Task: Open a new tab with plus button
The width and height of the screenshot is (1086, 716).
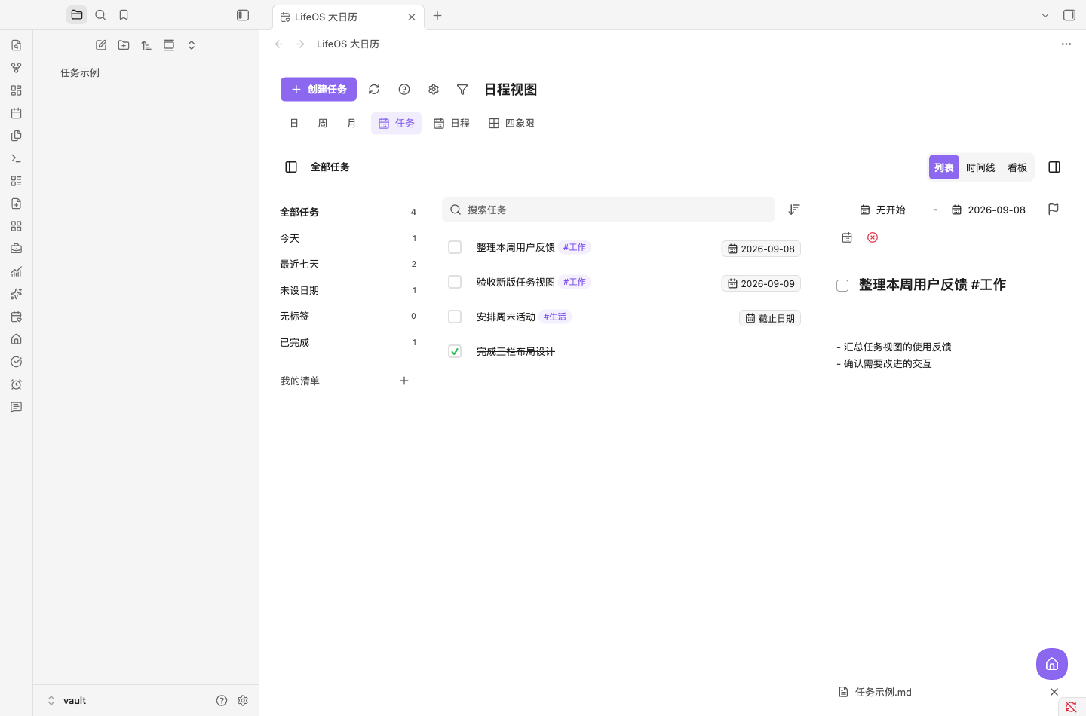Action: pyautogui.click(x=437, y=15)
